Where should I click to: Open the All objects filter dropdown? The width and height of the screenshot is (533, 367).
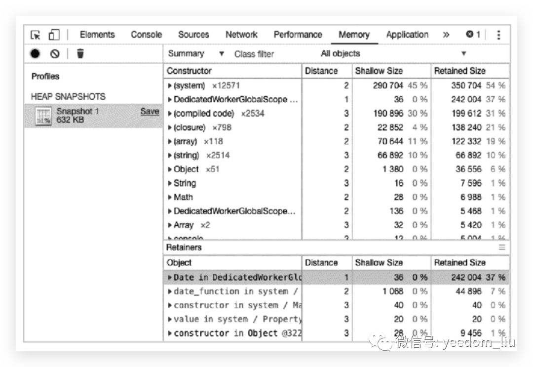click(x=393, y=54)
